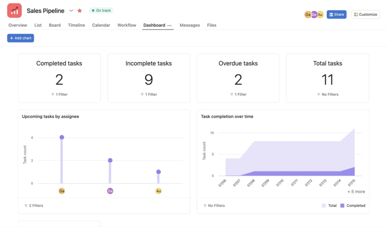Click the Au member avatar in header

pos(320,15)
